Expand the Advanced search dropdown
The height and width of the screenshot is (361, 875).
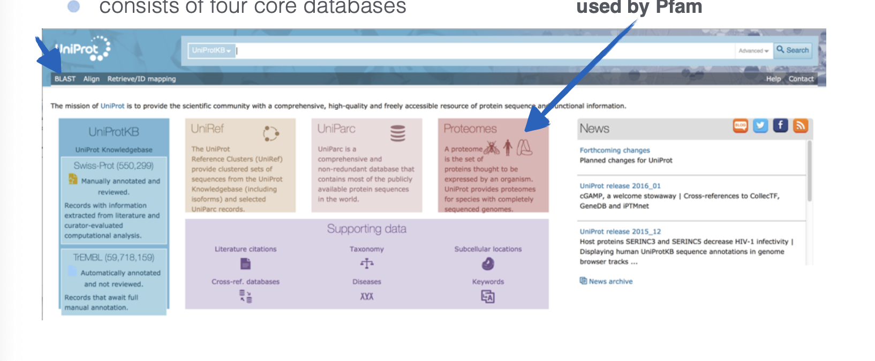753,51
